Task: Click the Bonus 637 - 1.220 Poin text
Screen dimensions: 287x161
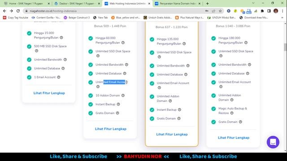Action: tap(171, 27)
